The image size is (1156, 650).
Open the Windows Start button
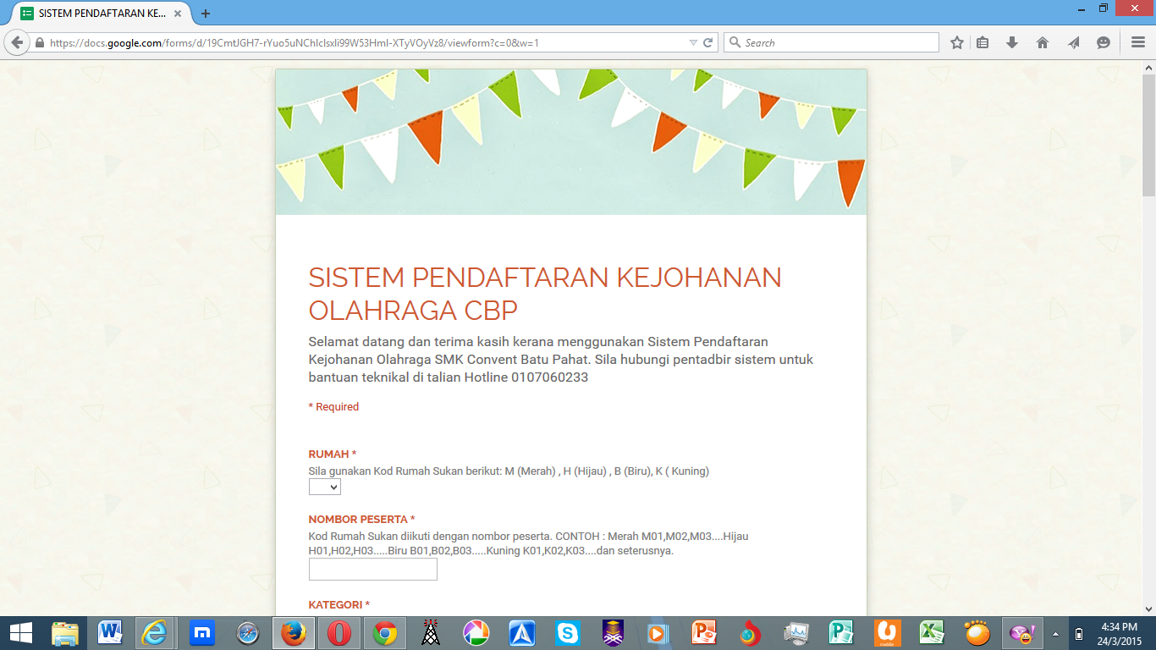[x=20, y=633]
